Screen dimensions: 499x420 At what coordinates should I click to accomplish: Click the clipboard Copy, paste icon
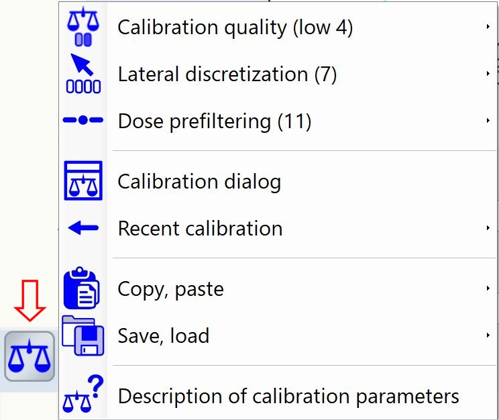click(81, 288)
